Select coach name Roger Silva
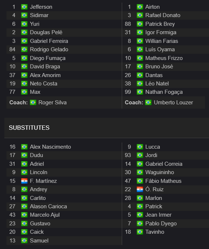Viewport: 209px width, 249px height. point(52,103)
